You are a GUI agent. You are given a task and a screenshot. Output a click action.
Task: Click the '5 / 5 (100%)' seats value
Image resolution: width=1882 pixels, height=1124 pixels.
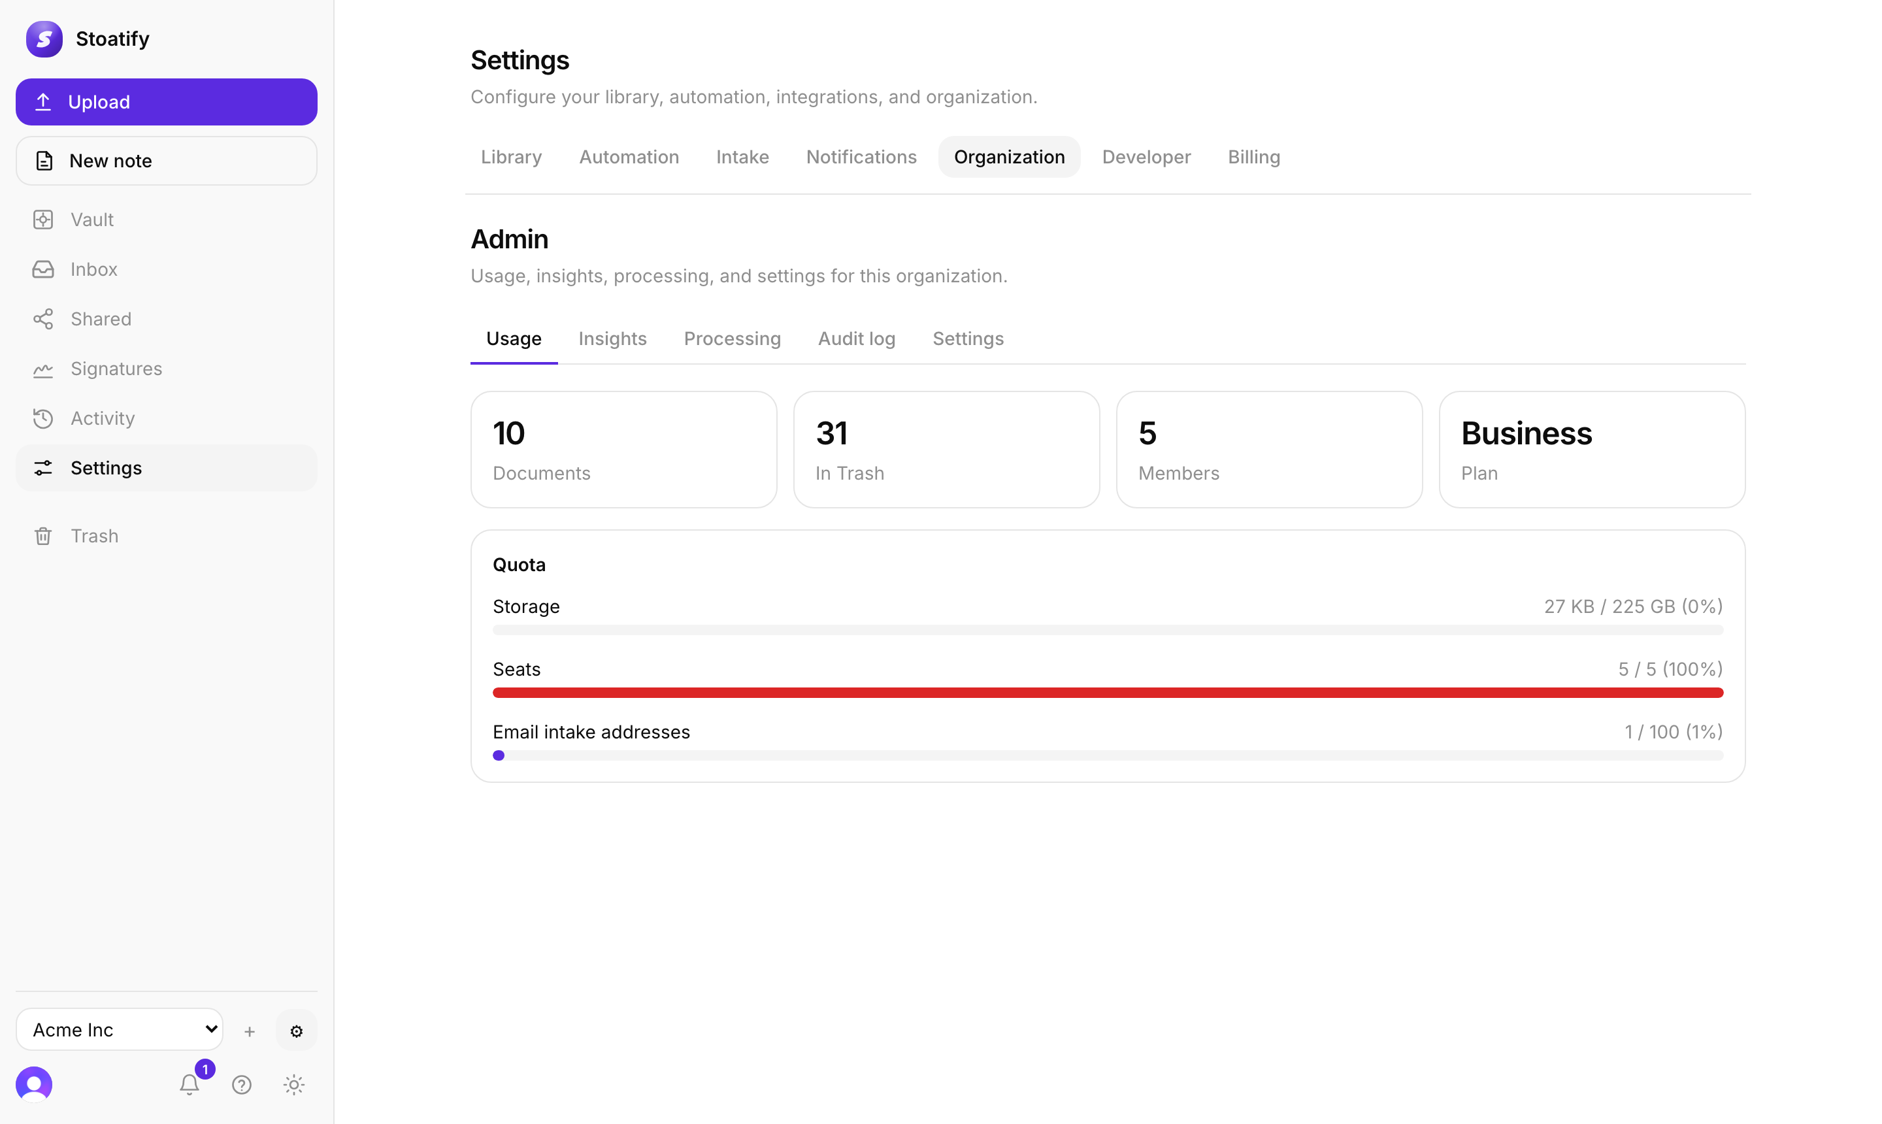tap(1671, 670)
